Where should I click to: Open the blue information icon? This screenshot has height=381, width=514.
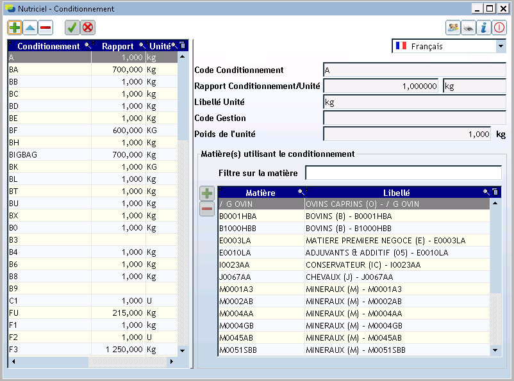pyautogui.click(x=484, y=28)
